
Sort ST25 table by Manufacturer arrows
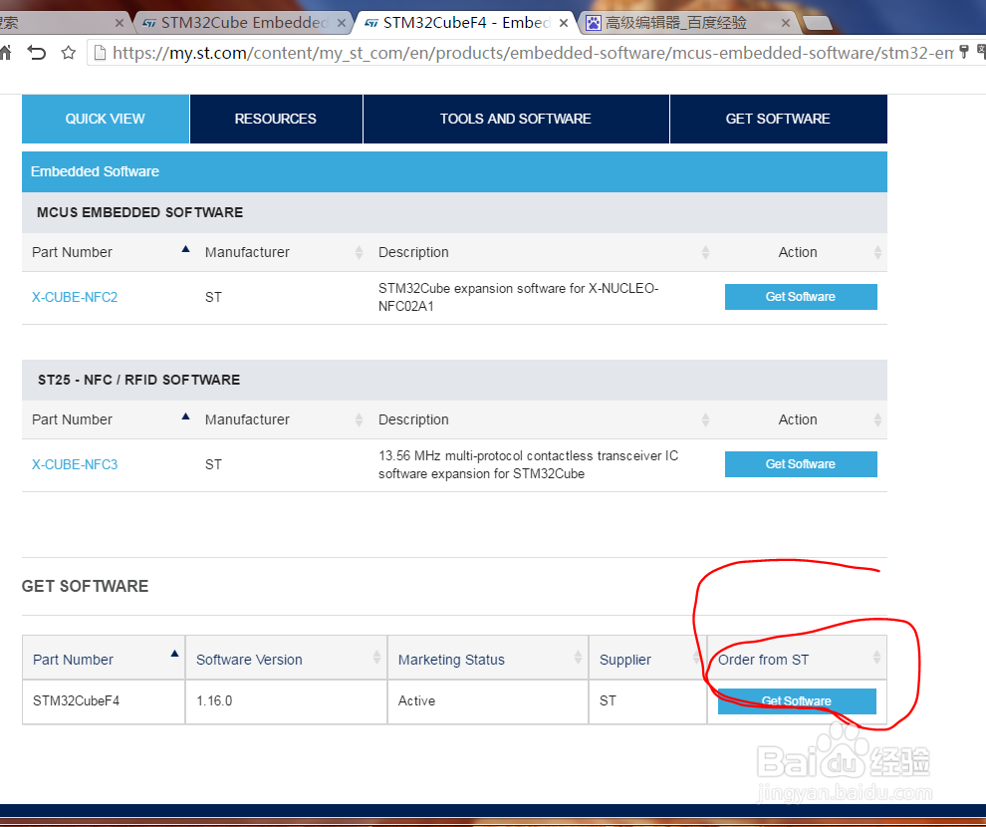tap(360, 419)
